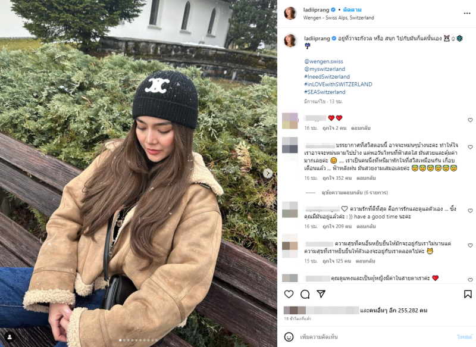Viewport: 476px width, 347px height.
Task: Click the add comment text field
Action: click(x=377, y=337)
